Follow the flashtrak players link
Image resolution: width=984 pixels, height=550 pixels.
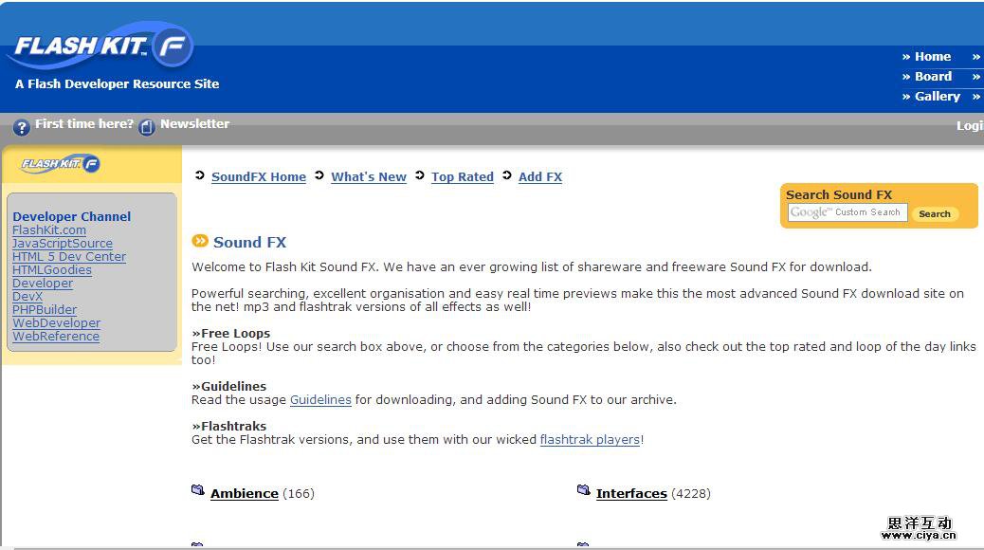(x=590, y=439)
